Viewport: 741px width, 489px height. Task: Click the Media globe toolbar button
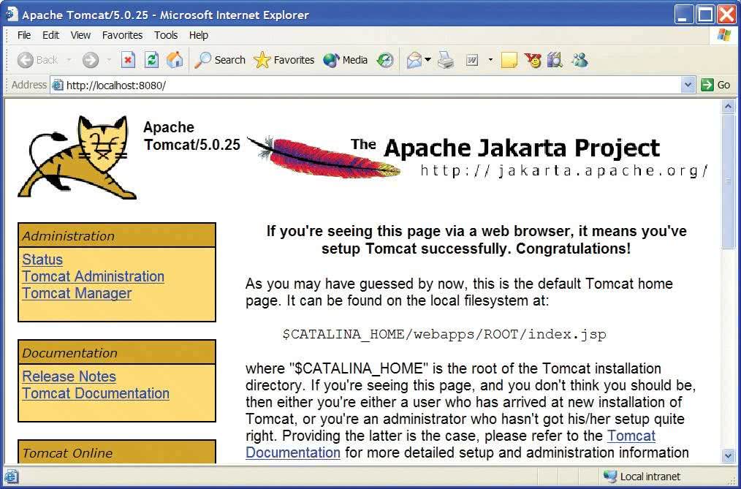[346, 60]
